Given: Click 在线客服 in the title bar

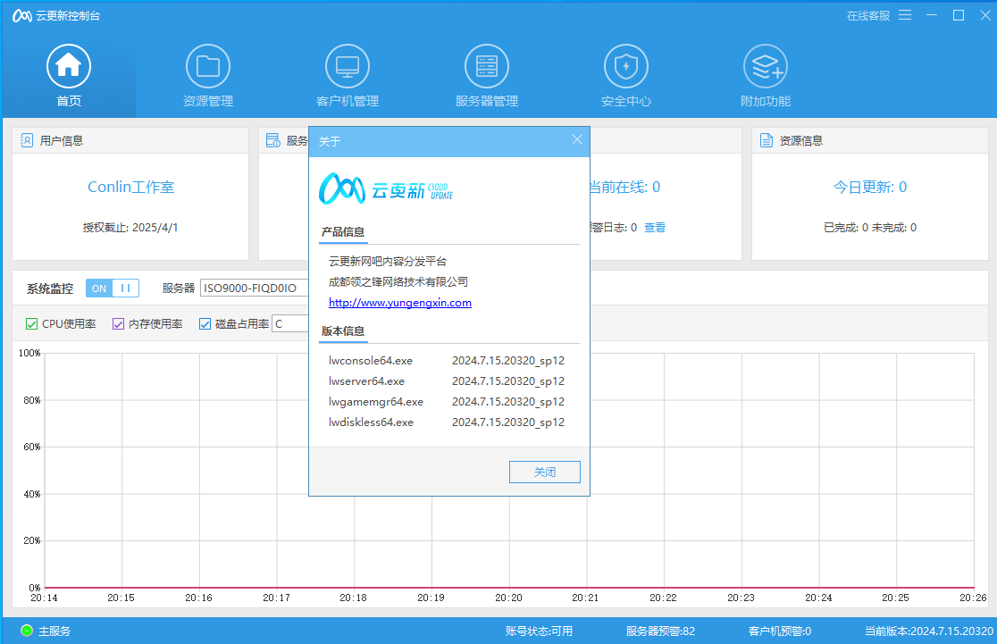Looking at the screenshot, I should [868, 16].
